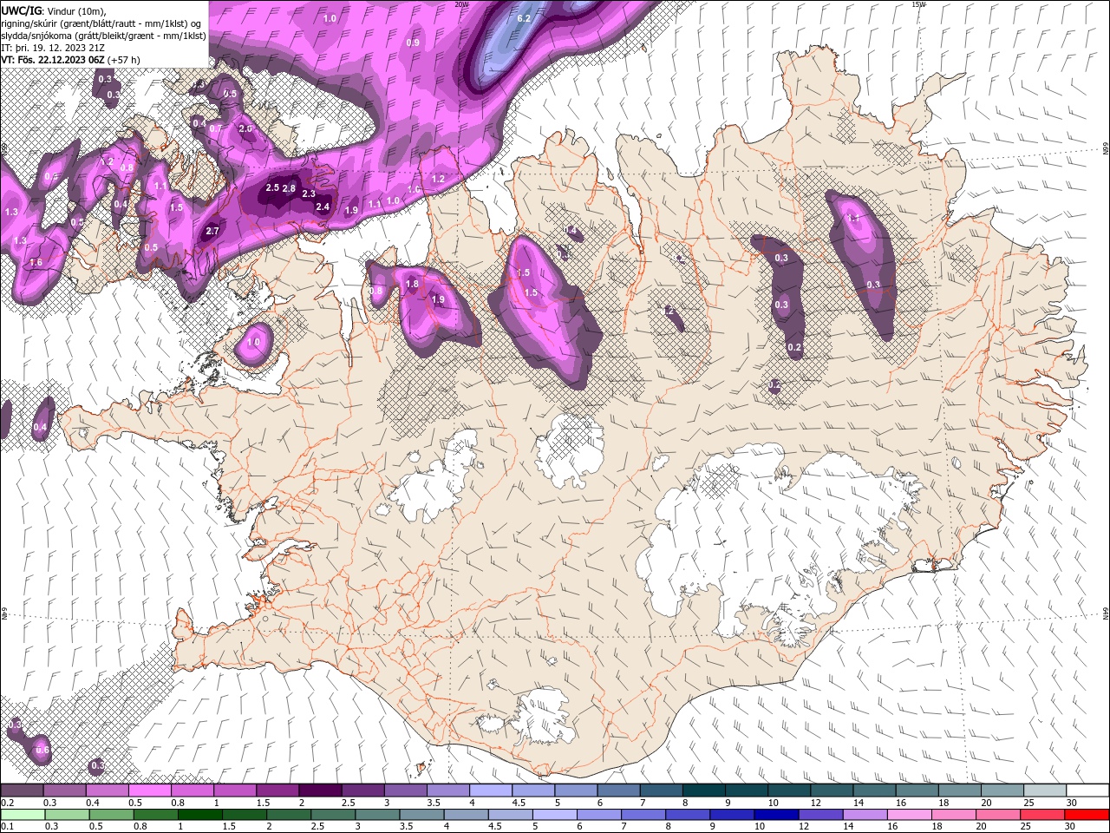This screenshot has height=833, width=1110.
Task: Click the 2.3 precipitation value on the map
Action: (x=308, y=193)
